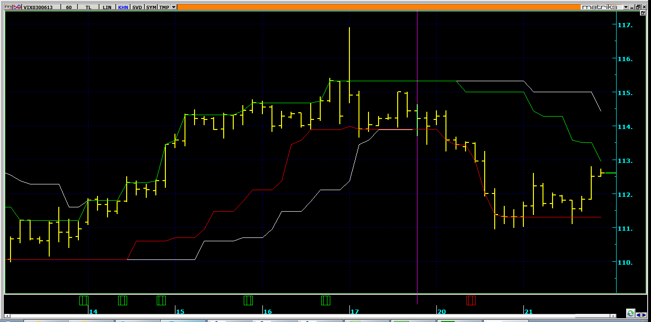Viewport: 651px width, 322px height.
Task: Click the date label 21 on time axis
Action: pos(528,311)
